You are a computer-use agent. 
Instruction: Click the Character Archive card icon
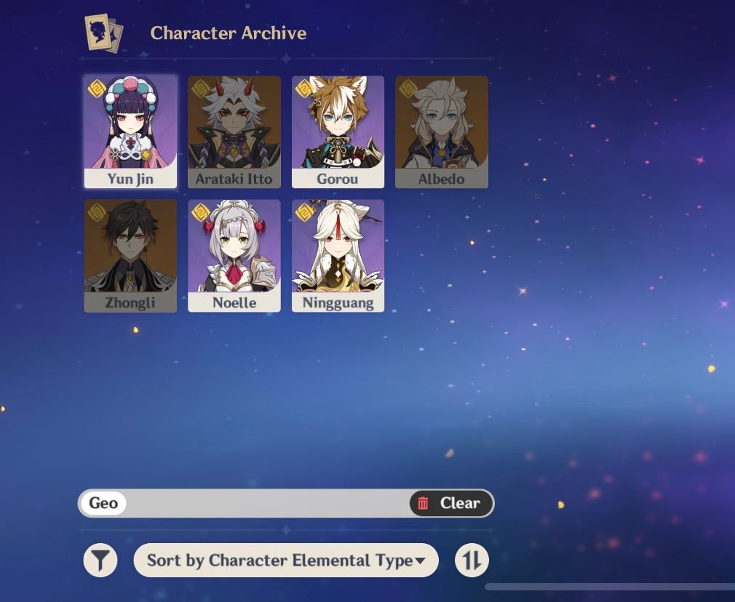[x=104, y=33]
